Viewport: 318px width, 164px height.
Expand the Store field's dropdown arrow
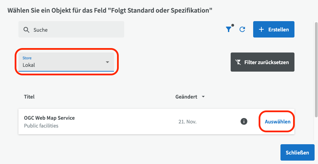[107, 62]
